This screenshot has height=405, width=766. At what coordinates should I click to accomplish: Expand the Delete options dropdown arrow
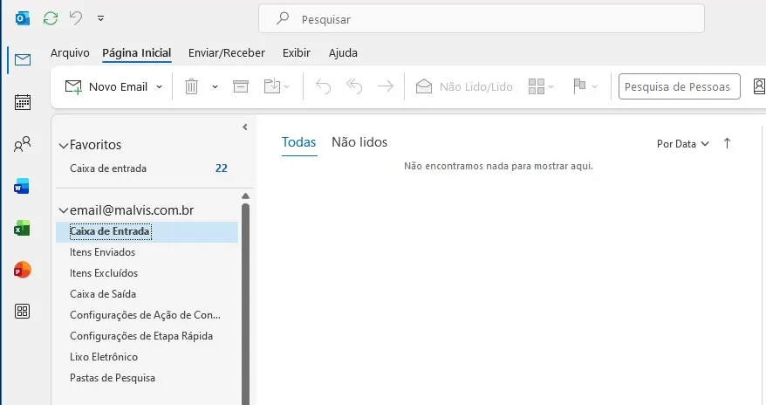215,87
